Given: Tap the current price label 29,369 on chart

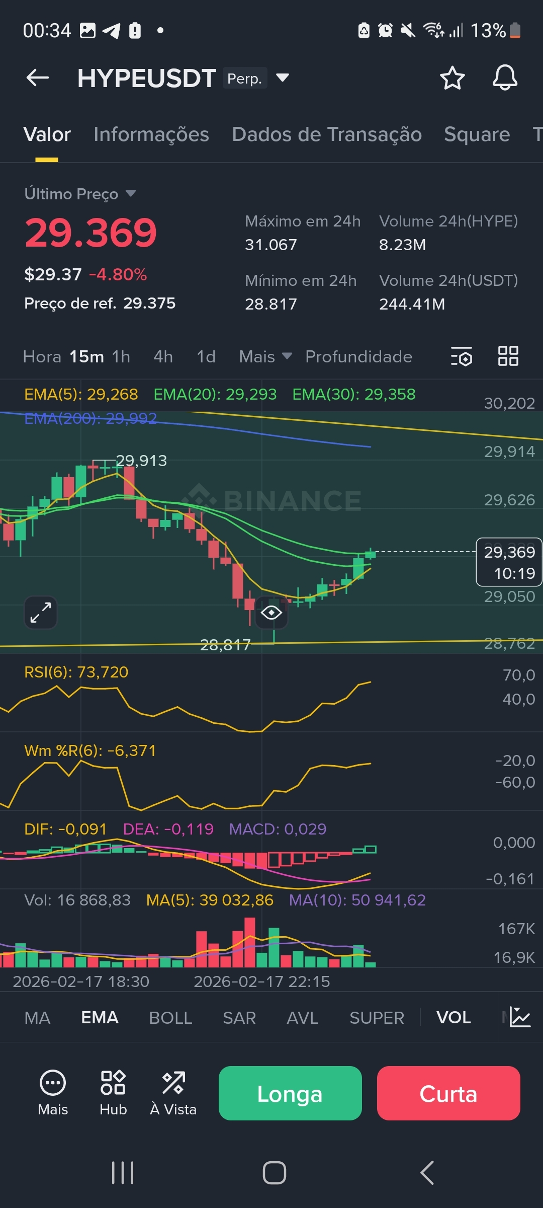Looking at the screenshot, I should click(509, 562).
